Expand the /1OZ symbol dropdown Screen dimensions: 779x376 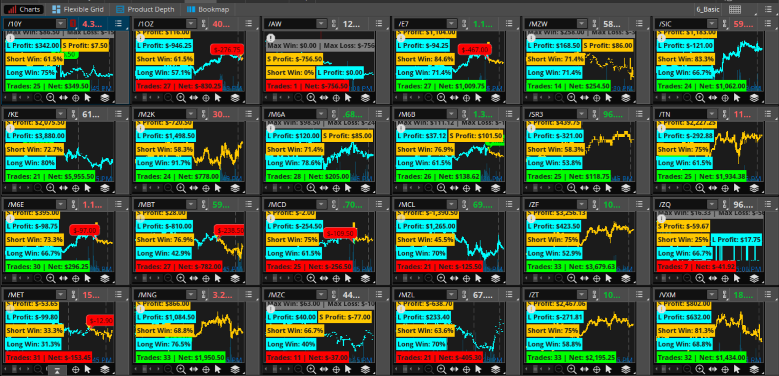[191, 24]
